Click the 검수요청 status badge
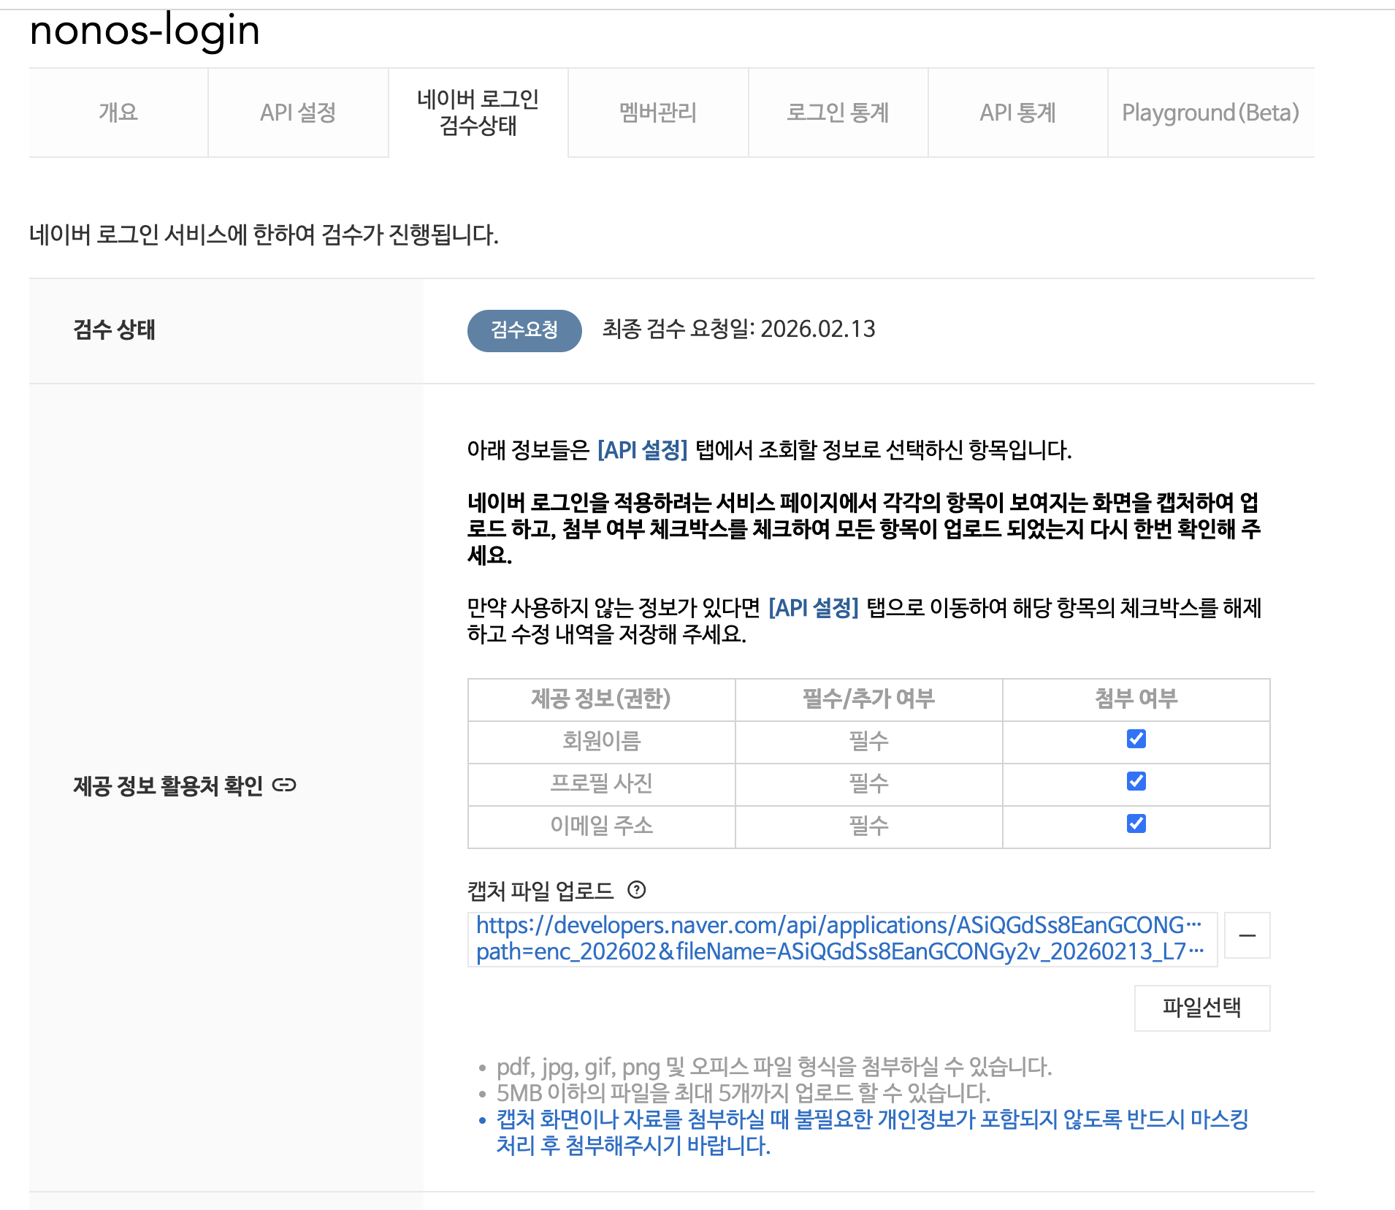Screen dimensions: 1395x1210 pyautogui.click(x=524, y=330)
